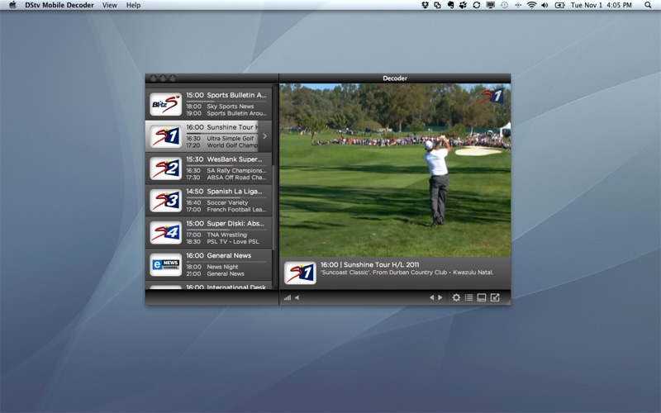Viewport: 661px width, 413px height.
Task: Go to next channel arrow
Action: [440, 297]
